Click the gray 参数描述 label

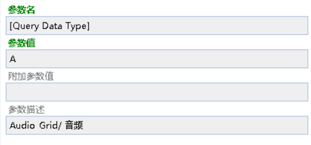tap(26, 110)
